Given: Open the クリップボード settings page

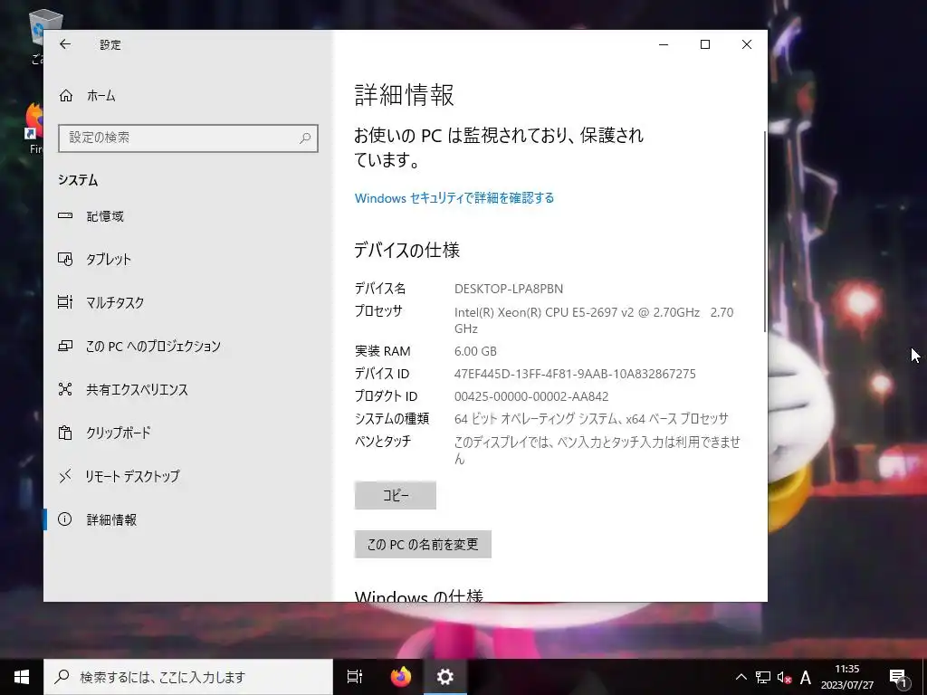Looking at the screenshot, I should tap(188, 433).
